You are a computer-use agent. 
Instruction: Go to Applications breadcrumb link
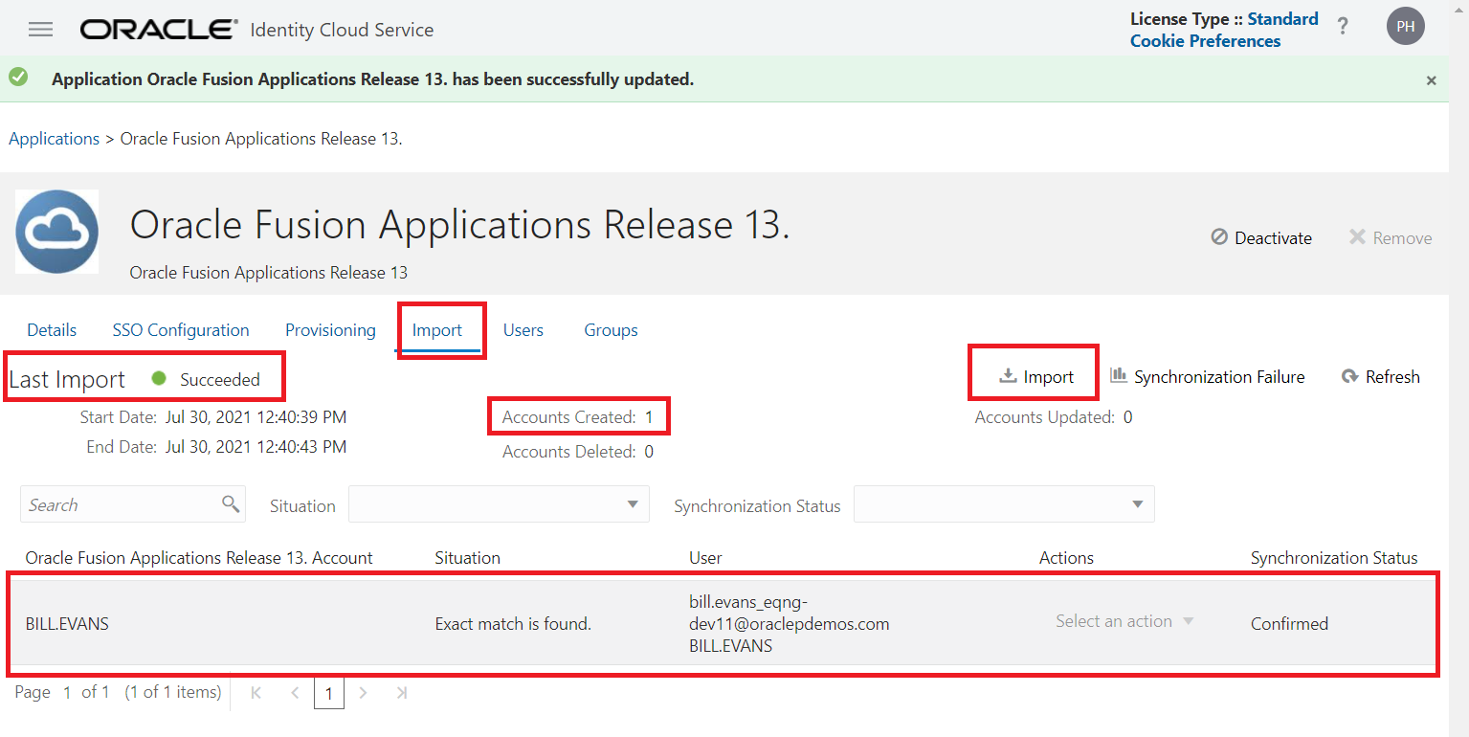[54, 139]
